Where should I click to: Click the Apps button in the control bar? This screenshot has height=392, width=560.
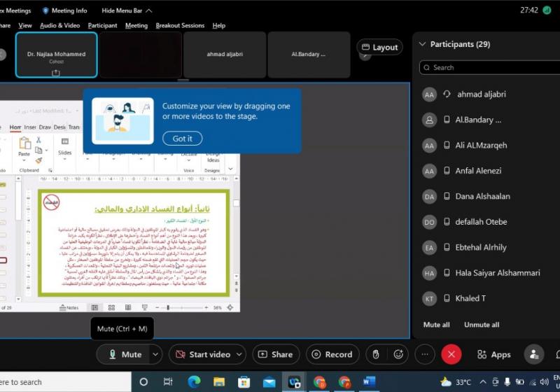pos(493,354)
